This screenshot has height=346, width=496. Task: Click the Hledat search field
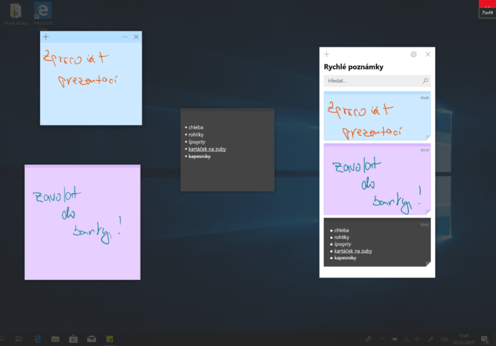[372, 81]
